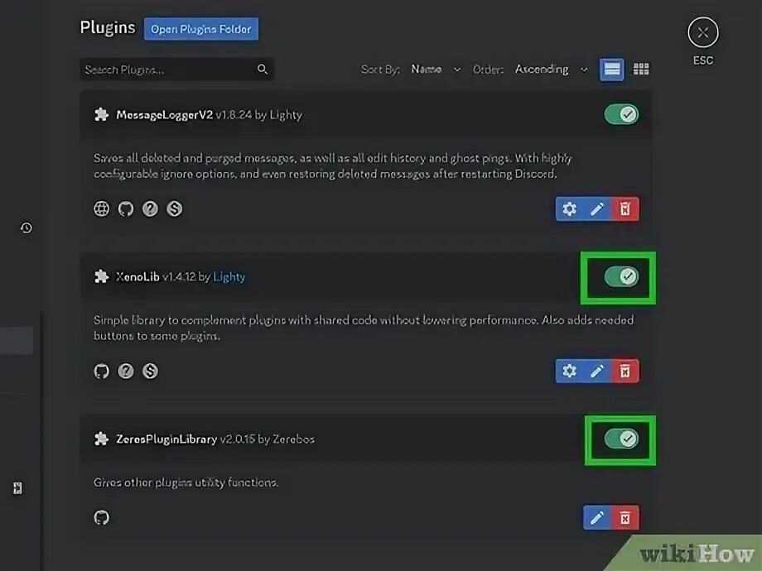Switch to grid view layout

(x=641, y=70)
